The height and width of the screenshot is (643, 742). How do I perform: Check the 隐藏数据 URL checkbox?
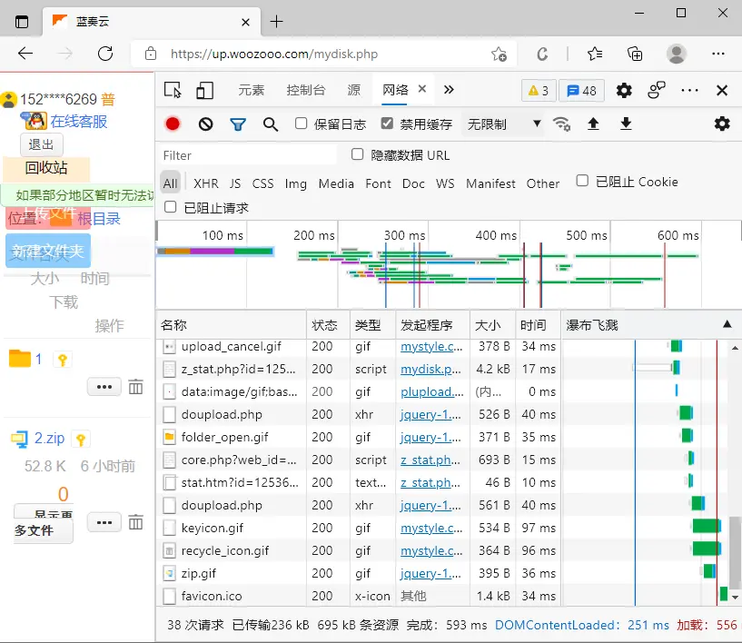pos(357,154)
